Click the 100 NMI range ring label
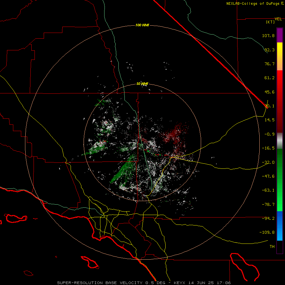 pyautogui.click(x=142, y=25)
